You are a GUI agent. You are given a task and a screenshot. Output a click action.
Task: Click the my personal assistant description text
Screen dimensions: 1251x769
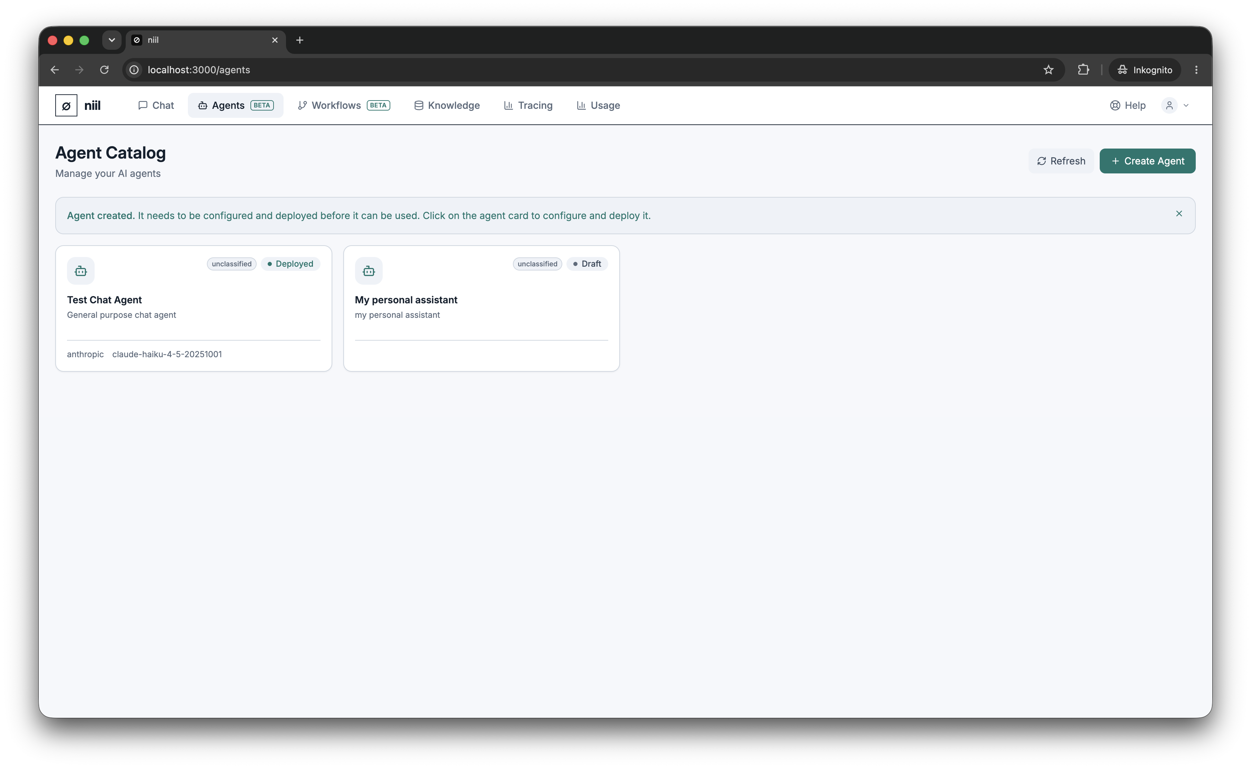click(x=397, y=315)
